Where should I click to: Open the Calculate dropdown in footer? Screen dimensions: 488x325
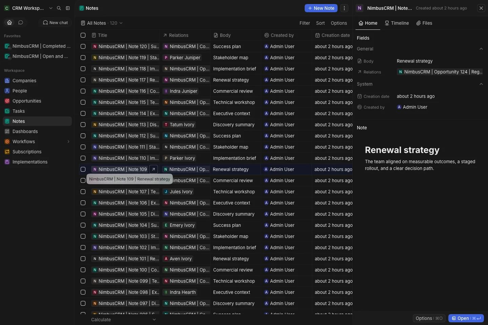coord(124,320)
